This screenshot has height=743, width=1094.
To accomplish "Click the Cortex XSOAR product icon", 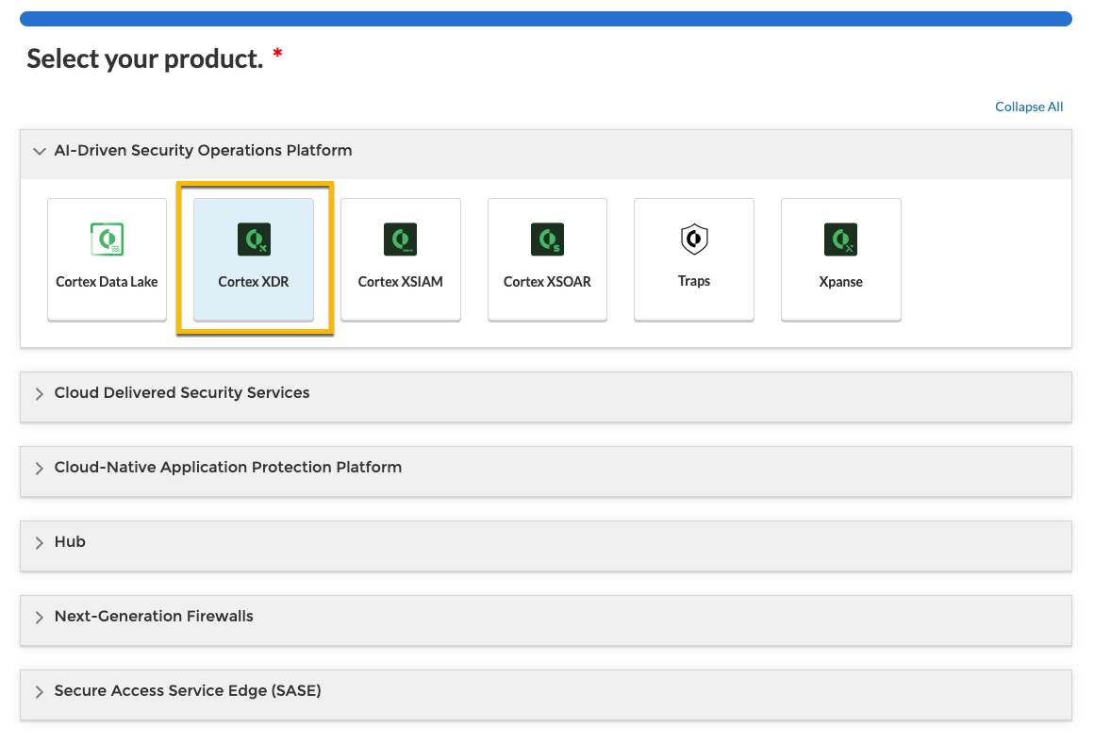I will coord(547,239).
